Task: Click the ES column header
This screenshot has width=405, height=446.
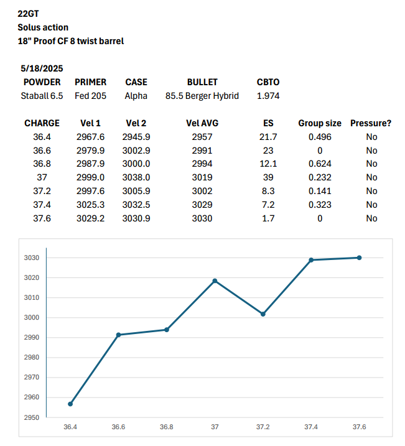Action: [x=268, y=123]
